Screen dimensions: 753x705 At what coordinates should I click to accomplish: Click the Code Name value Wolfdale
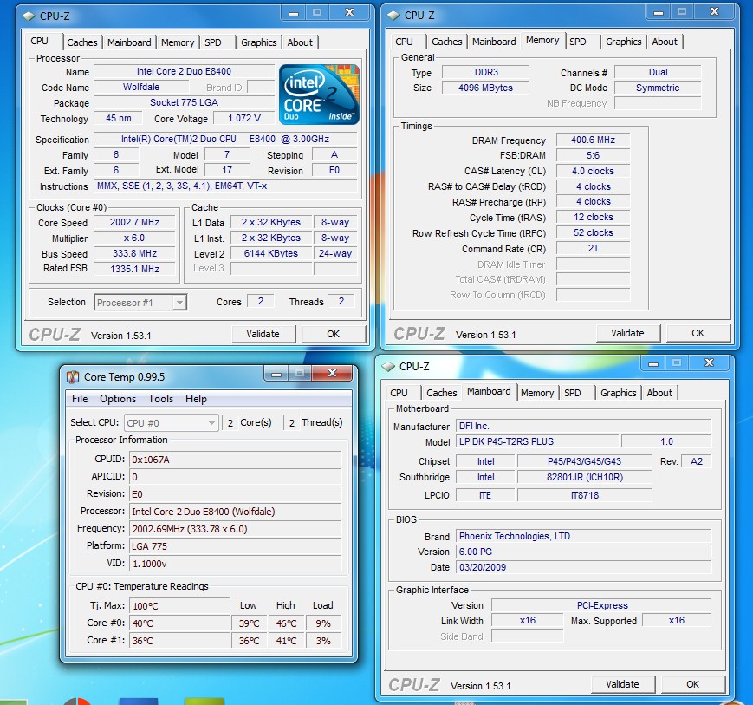click(141, 87)
